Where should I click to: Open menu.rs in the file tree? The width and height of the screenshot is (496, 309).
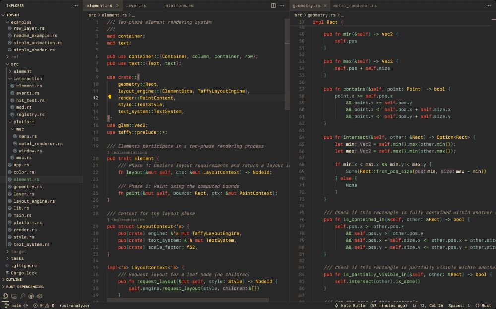(28, 136)
